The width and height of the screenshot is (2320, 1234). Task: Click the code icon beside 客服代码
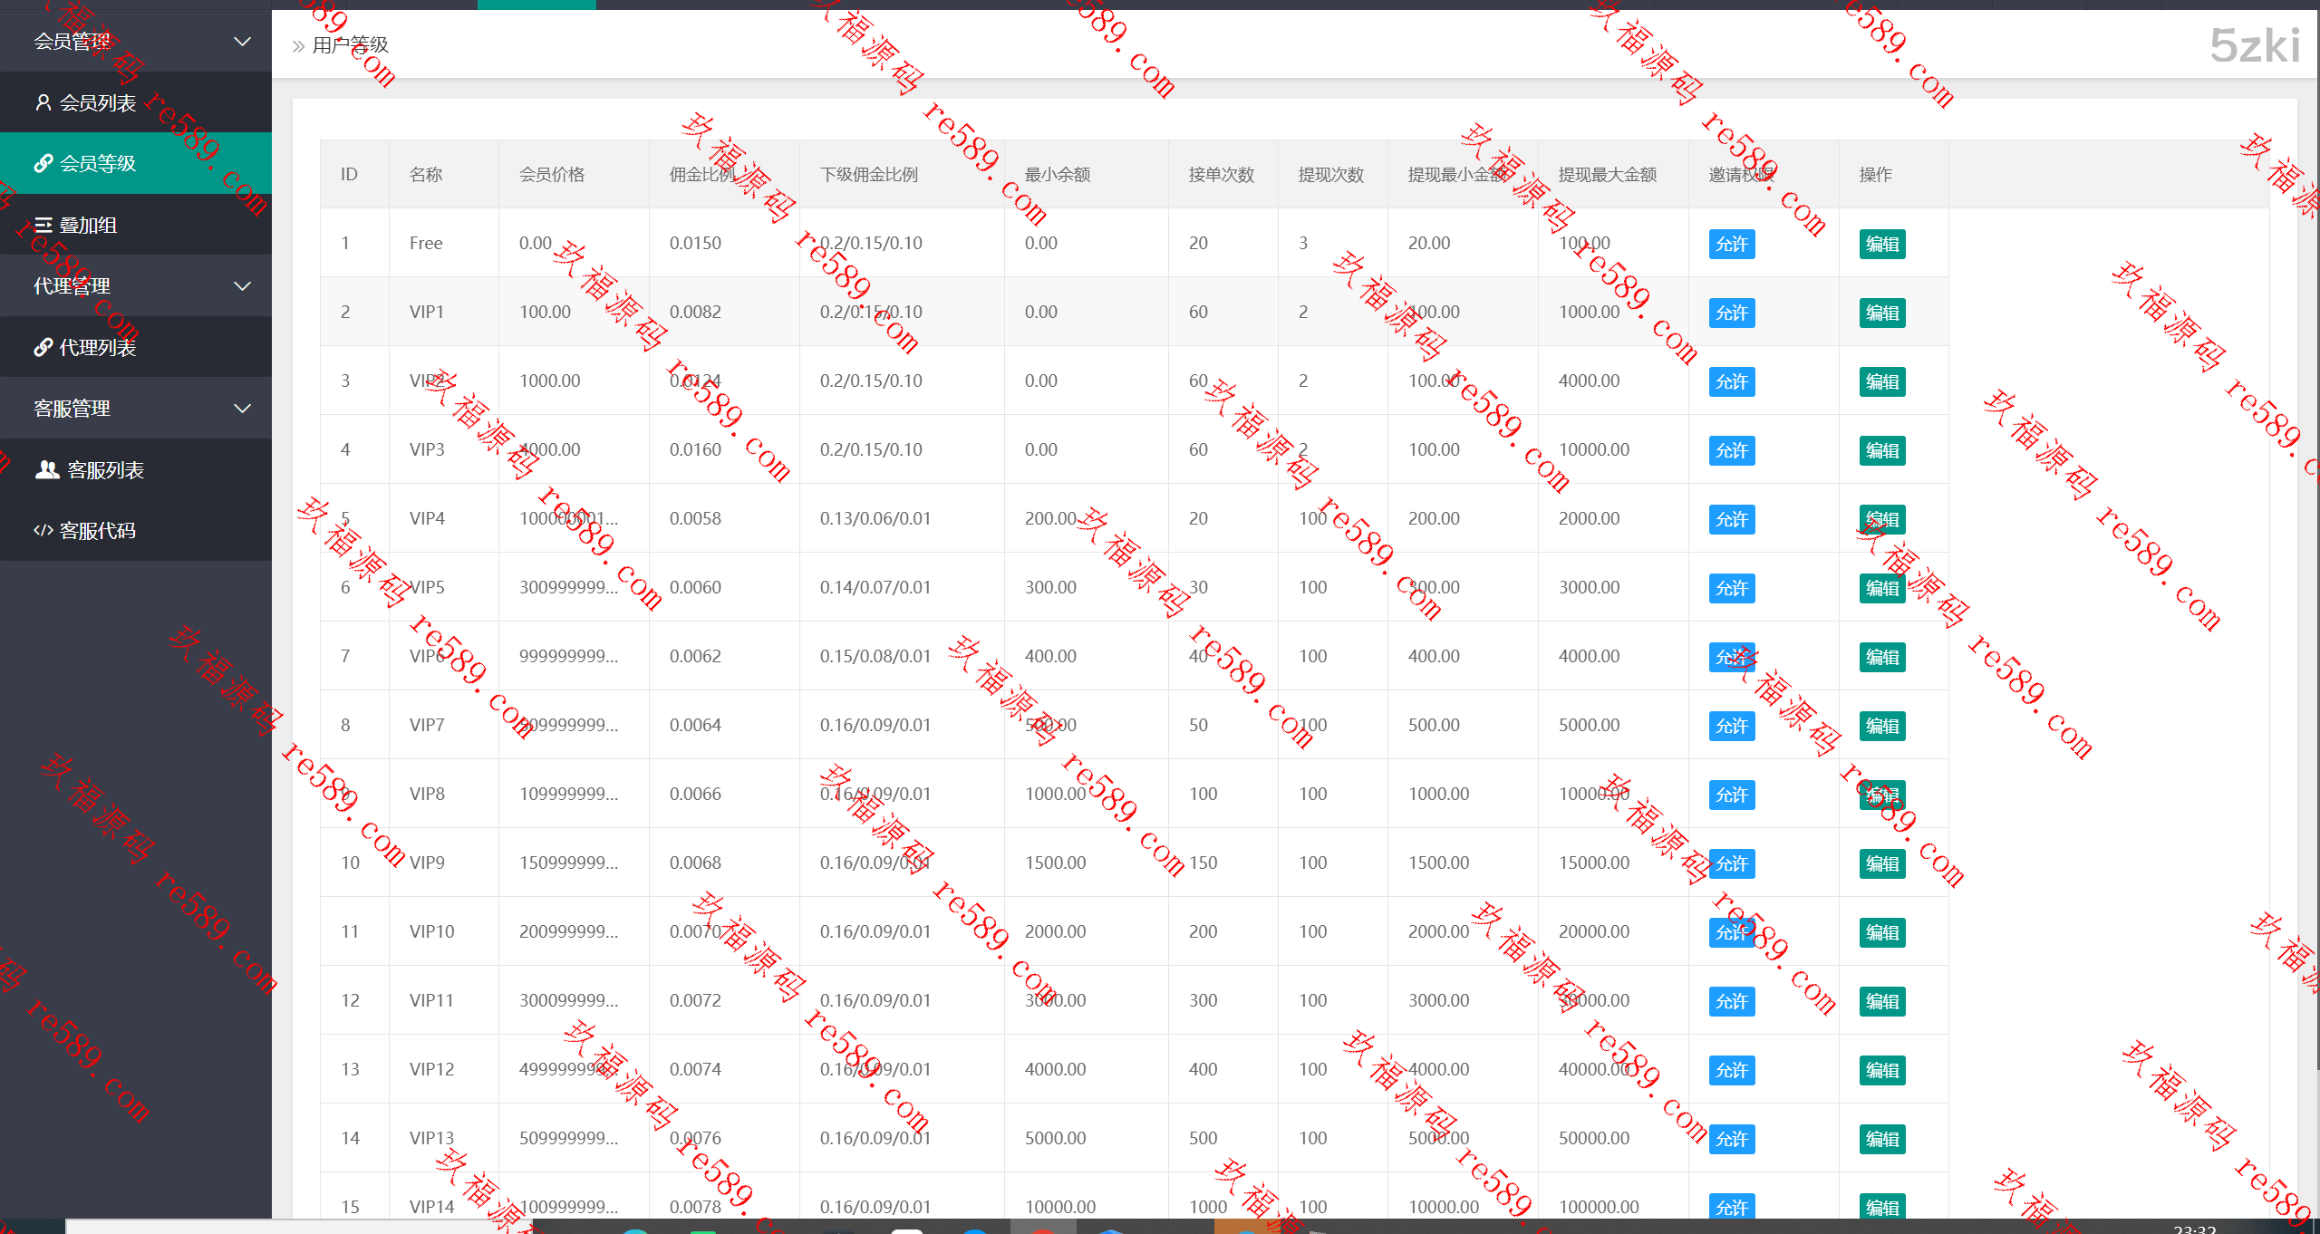[x=43, y=530]
